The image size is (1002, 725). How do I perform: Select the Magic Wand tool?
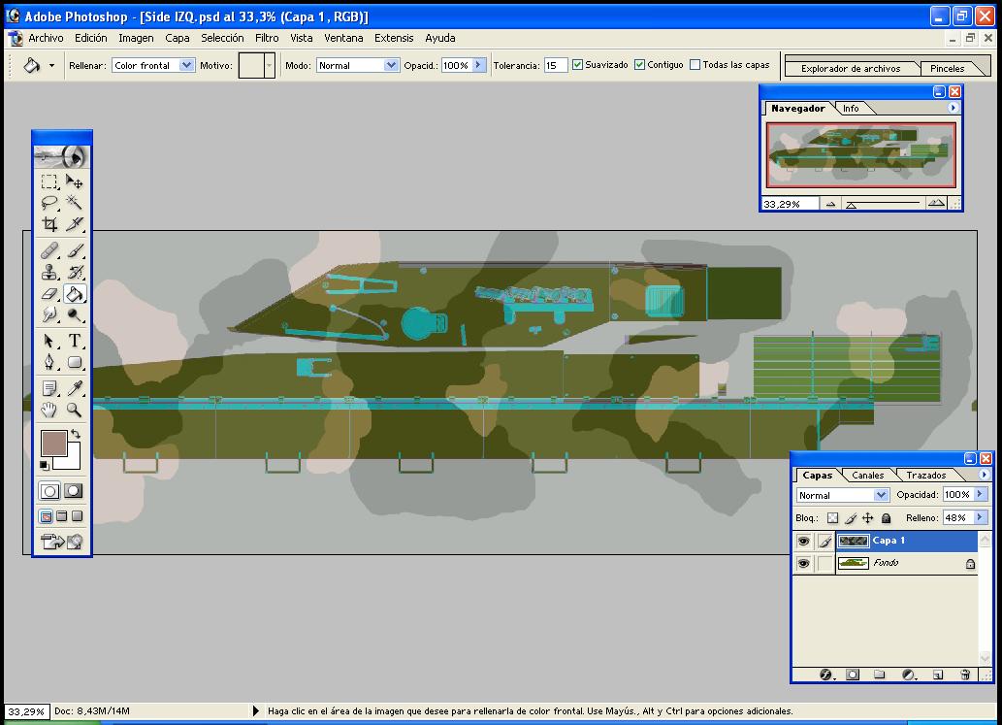[x=74, y=203]
